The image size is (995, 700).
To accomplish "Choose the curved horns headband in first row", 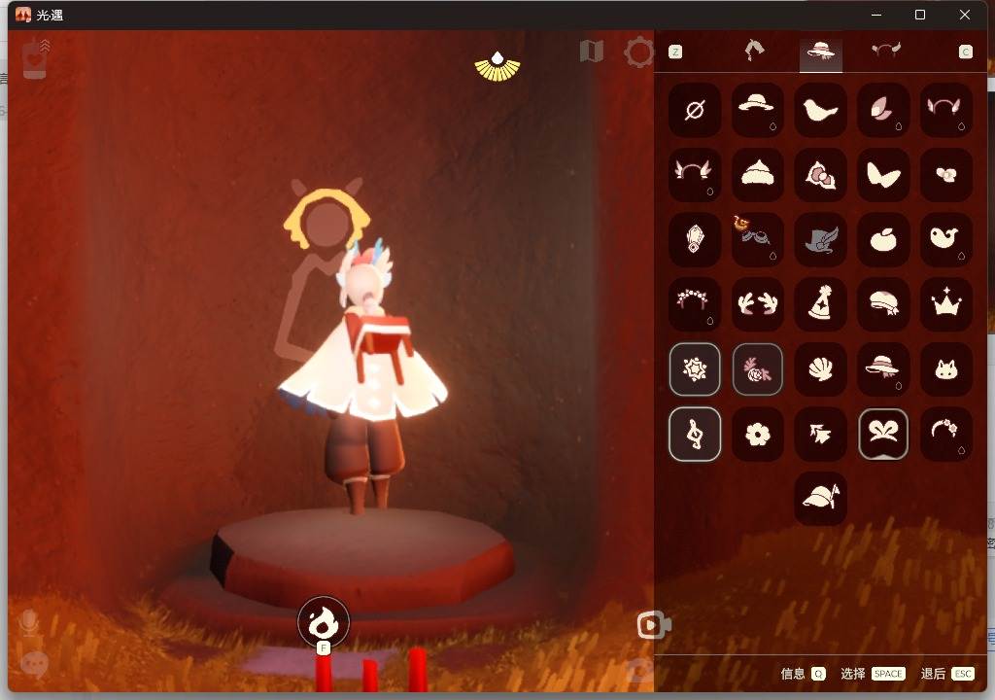I will click(x=945, y=110).
